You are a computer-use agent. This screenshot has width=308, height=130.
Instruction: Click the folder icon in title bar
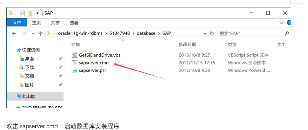point(11,13)
